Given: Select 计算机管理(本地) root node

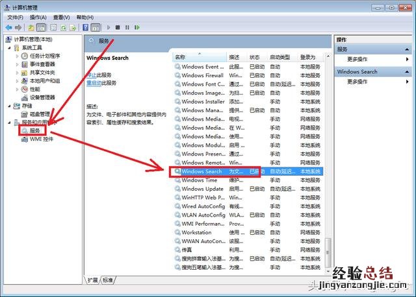Looking at the screenshot, I should (33, 40).
